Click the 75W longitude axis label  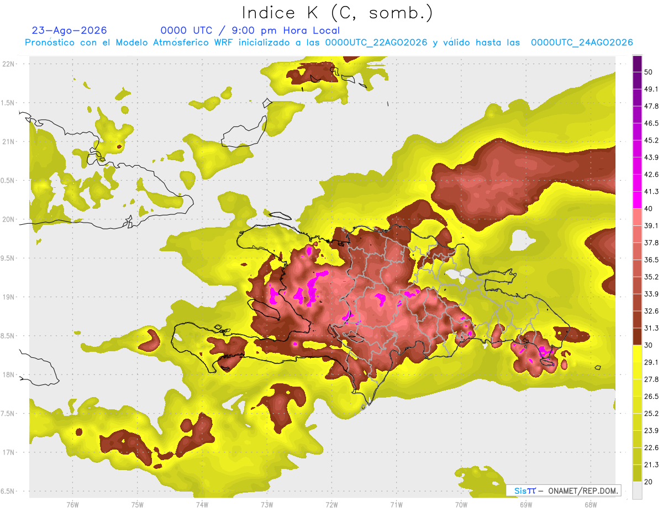point(137,504)
